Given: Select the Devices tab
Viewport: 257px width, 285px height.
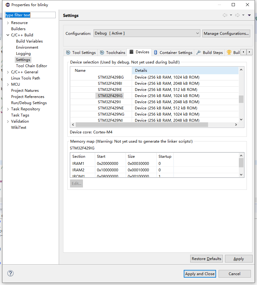Looking at the screenshot, I should pos(139,52).
